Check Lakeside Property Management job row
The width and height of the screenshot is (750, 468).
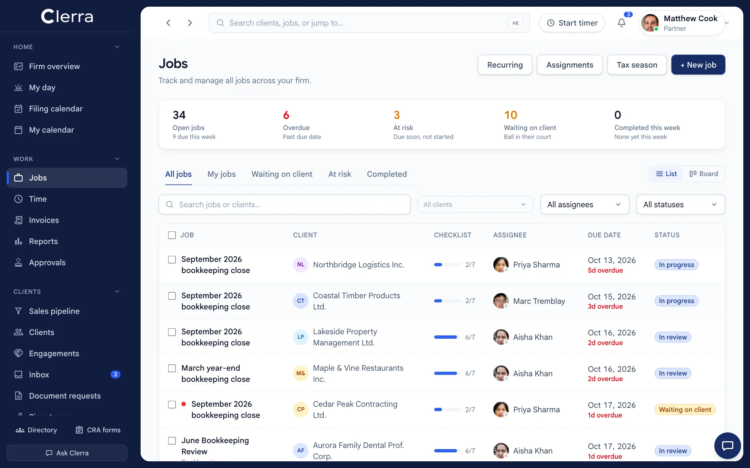172,332
